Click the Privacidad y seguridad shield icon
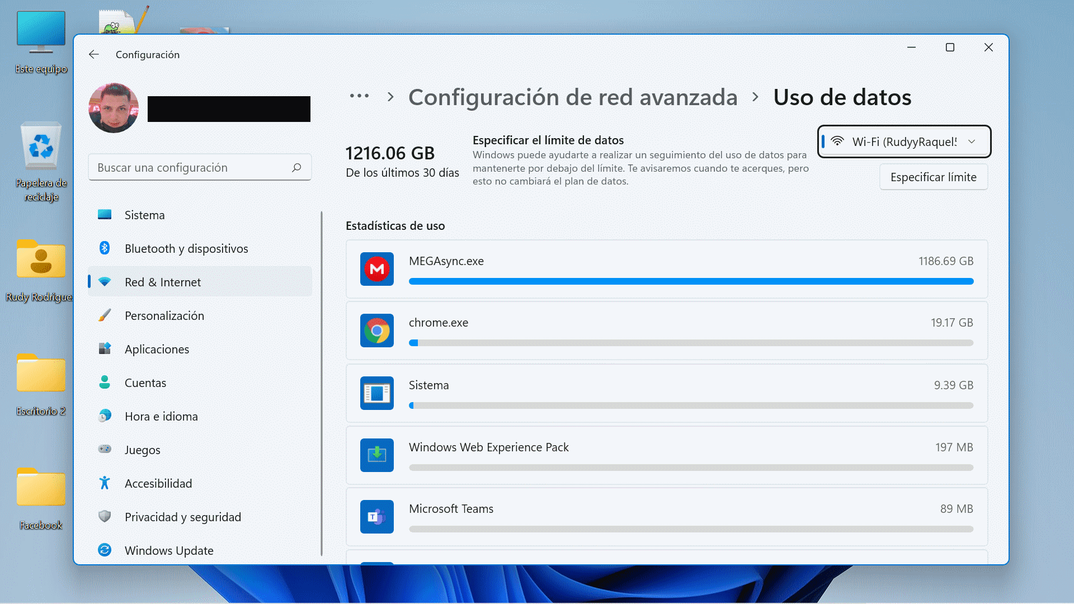Viewport: 1074px width, 604px height. click(105, 516)
